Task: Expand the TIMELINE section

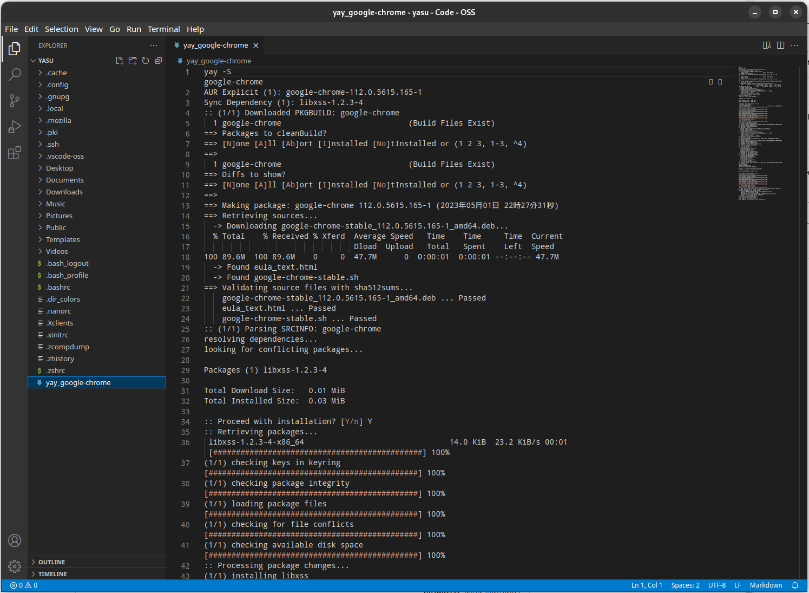Action: [54, 574]
